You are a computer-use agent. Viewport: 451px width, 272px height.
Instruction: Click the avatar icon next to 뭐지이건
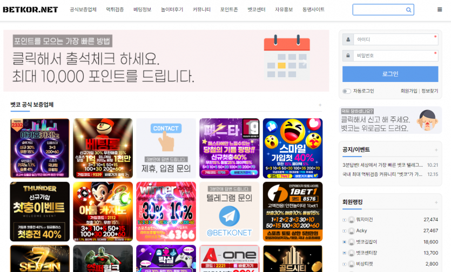pos(351,220)
